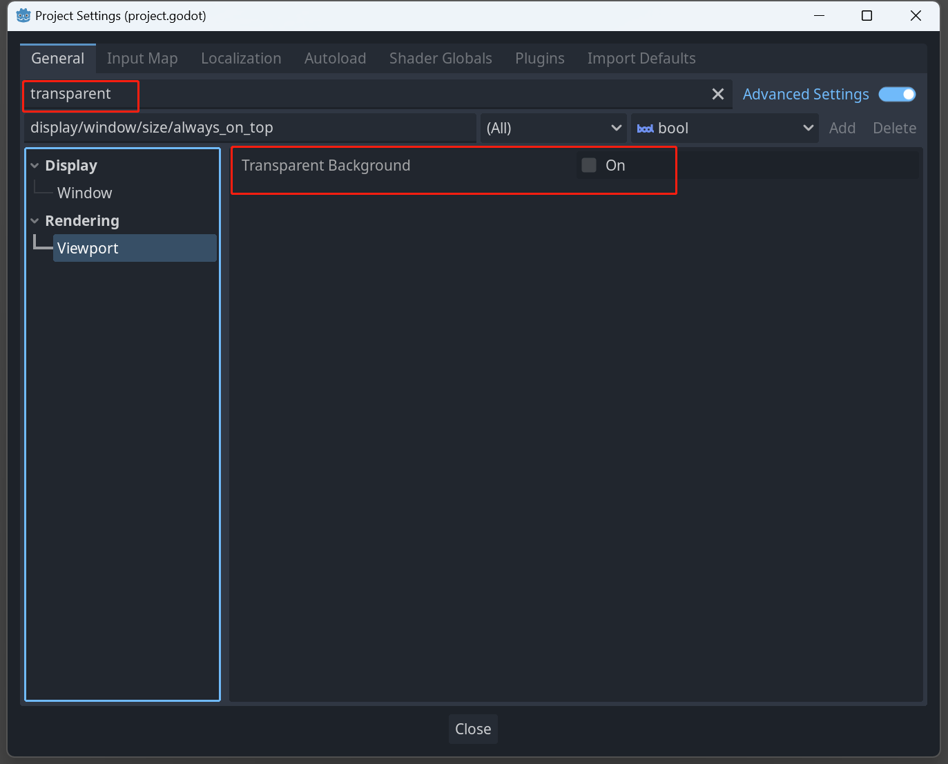Viewport: 948px width, 764px height.
Task: Enable the Transparent Background checkbox
Action: (588, 165)
